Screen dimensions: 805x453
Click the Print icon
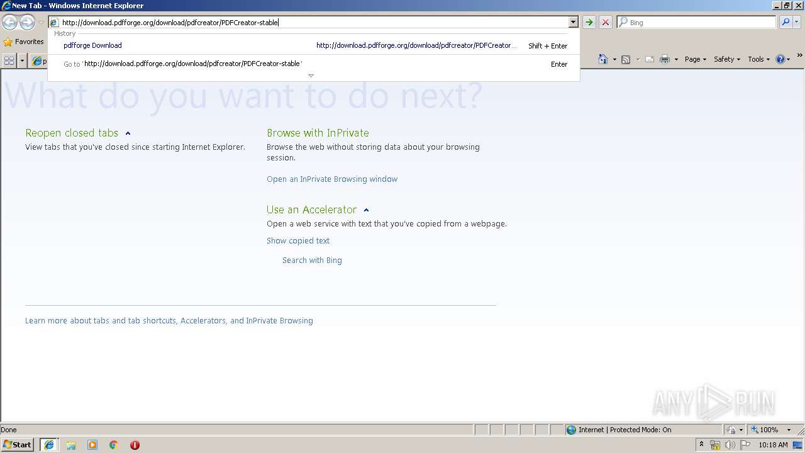point(664,59)
